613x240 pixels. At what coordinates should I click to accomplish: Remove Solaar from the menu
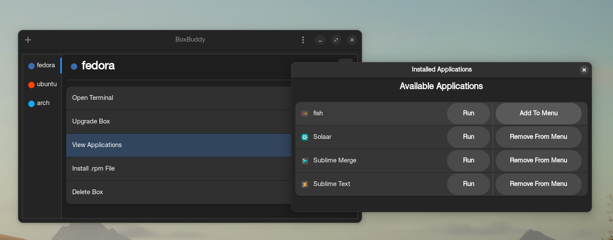pyautogui.click(x=539, y=137)
